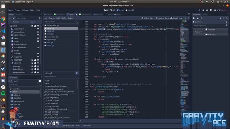Image resolution: width=230 pixels, height=129 pixels.
Task: Play the edited scene with the clapperboard icon
Action: pos(215,10)
